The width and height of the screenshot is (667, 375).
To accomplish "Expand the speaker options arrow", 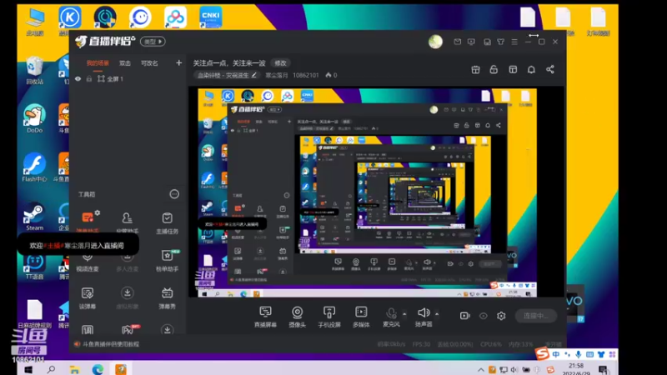I will pyautogui.click(x=437, y=314).
